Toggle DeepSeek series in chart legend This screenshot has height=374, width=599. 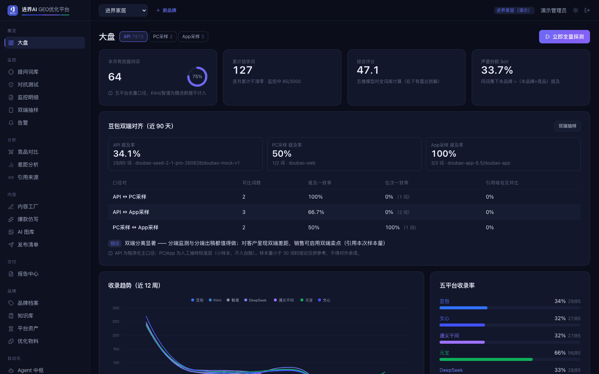[255, 300]
